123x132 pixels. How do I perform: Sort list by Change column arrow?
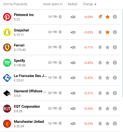[x=95, y=4]
